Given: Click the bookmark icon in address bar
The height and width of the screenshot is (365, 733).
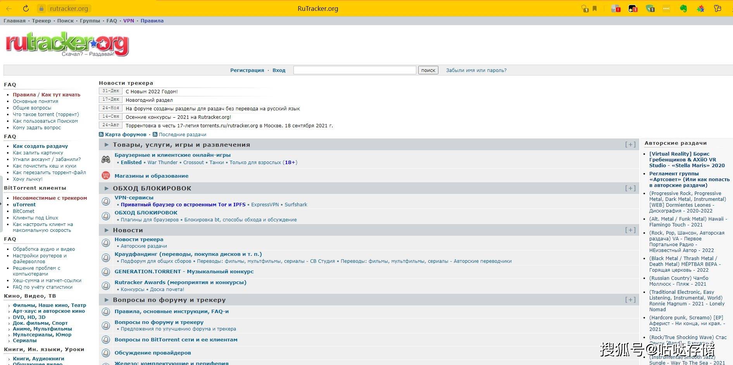Looking at the screenshot, I should [595, 9].
